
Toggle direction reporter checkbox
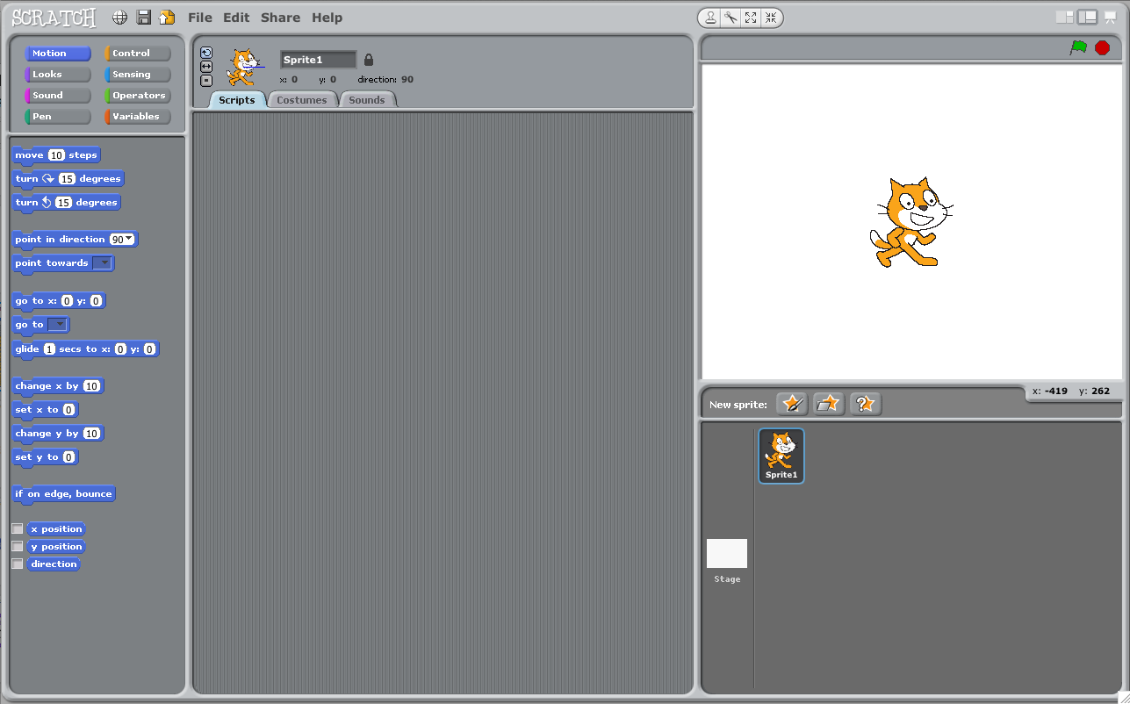[x=18, y=564]
